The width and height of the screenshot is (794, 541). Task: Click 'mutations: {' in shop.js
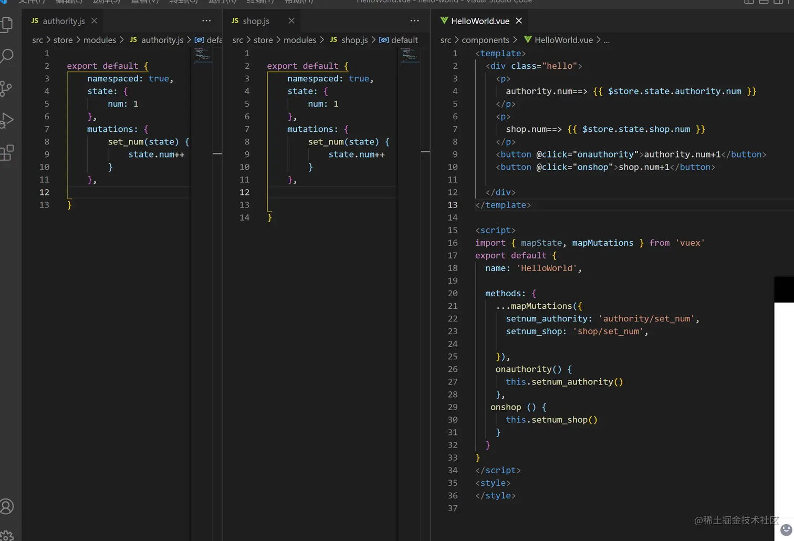(x=318, y=129)
